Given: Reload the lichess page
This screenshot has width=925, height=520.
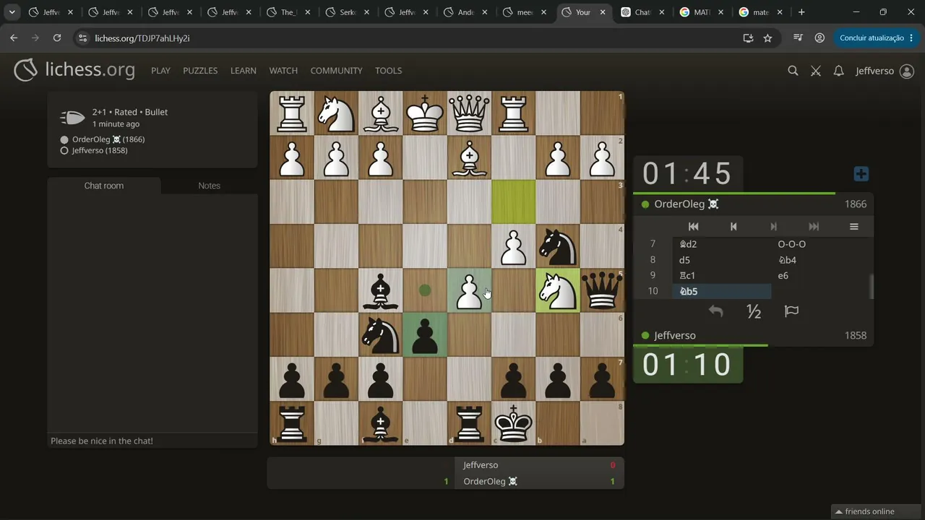Looking at the screenshot, I should (57, 38).
